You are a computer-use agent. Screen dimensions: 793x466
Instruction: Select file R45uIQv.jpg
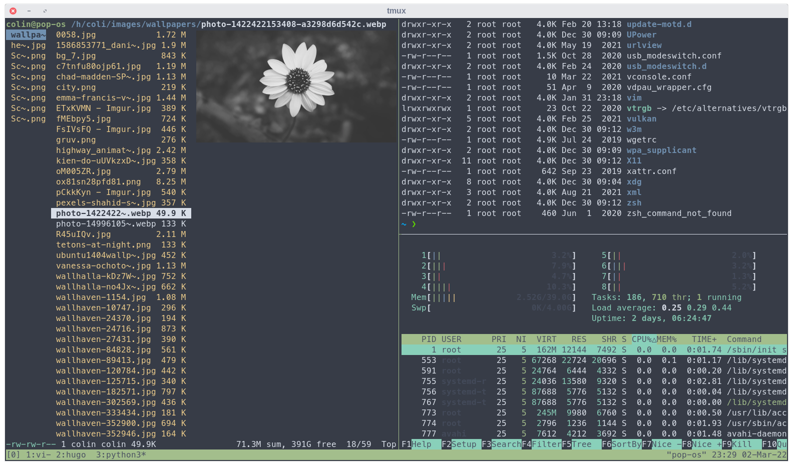(121, 234)
